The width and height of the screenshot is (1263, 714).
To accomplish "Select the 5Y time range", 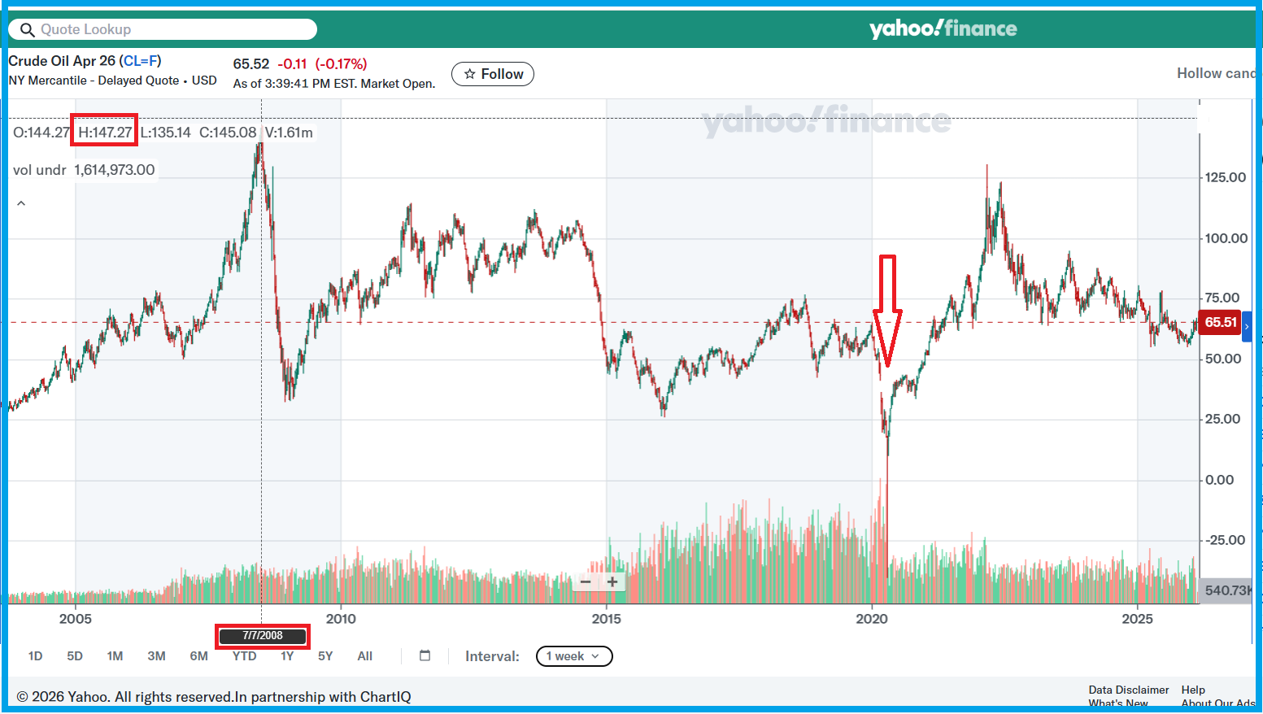I will [325, 656].
